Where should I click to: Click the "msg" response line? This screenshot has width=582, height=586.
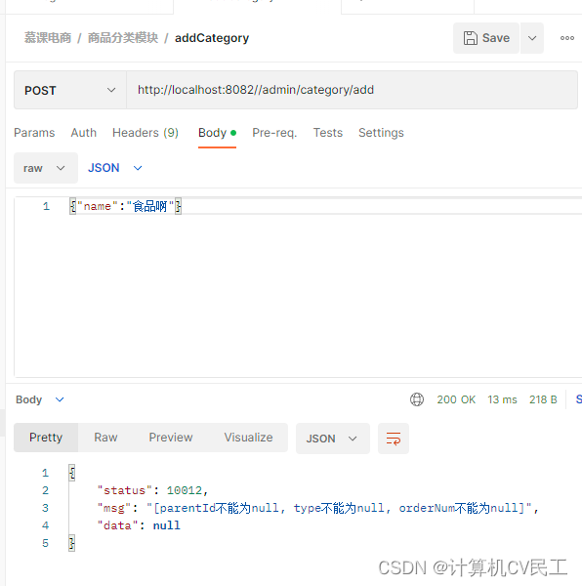click(x=317, y=508)
